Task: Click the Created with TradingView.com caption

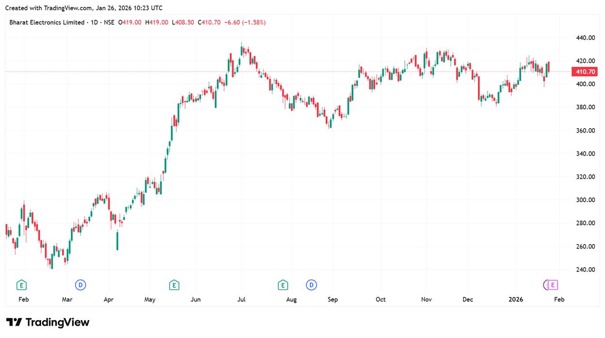Action: (x=84, y=8)
